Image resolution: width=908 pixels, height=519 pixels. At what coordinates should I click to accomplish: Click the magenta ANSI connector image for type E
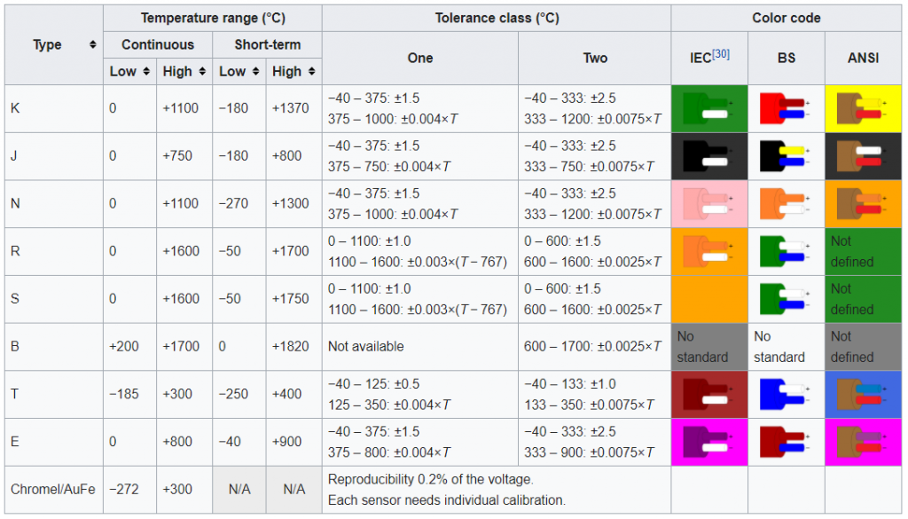click(863, 443)
